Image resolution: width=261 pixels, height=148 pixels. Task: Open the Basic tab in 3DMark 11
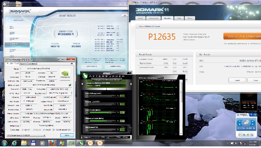coord(141,18)
